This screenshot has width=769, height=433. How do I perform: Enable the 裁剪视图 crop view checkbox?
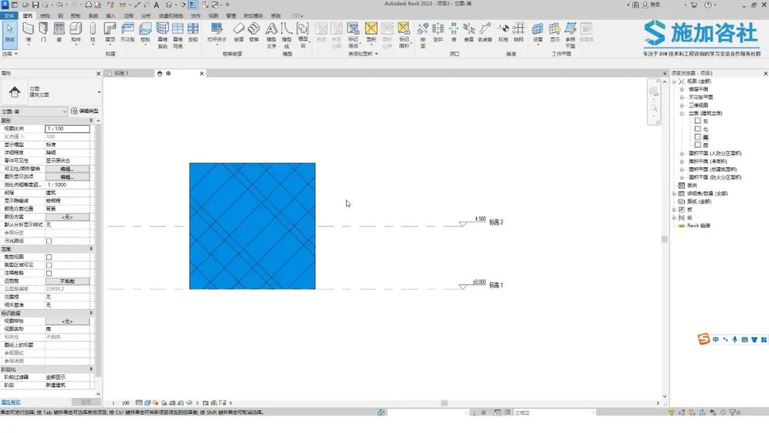point(49,256)
